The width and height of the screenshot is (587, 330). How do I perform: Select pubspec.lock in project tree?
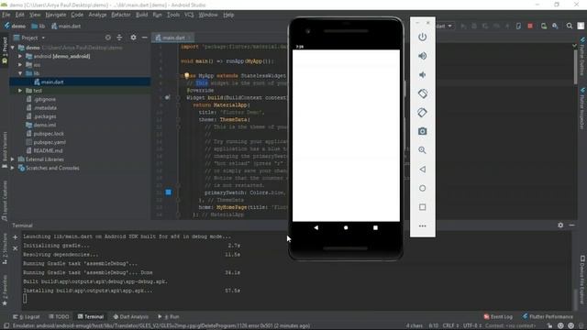tap(49, 134)
